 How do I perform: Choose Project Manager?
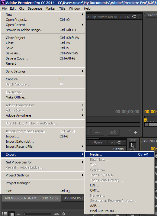43,183
